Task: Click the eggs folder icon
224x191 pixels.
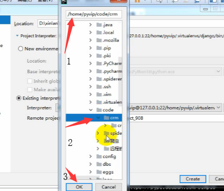Action: 99,172
